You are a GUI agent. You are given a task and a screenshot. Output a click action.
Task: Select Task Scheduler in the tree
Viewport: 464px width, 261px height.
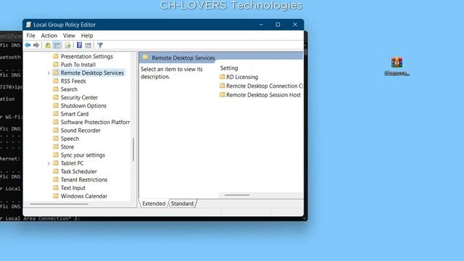(79, 171)
